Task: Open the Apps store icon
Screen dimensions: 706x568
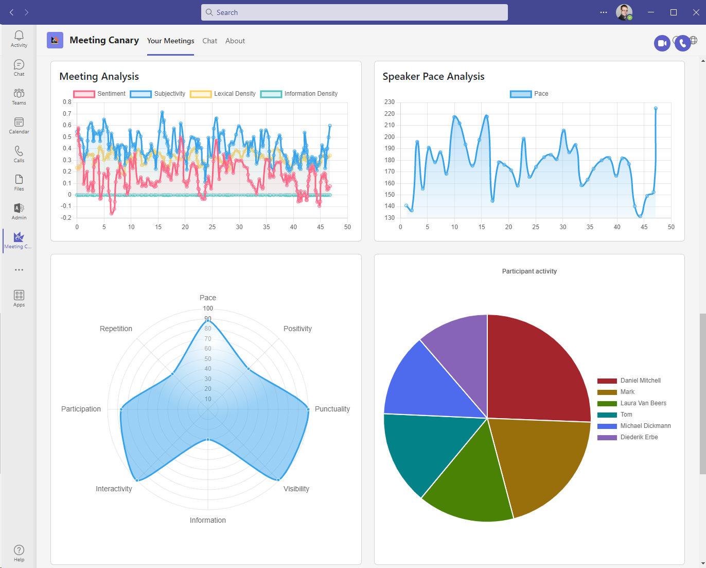Action: pyautogui.click(x=19, y=298)
